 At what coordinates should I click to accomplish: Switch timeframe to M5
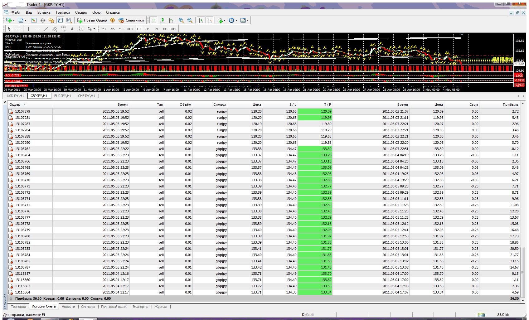113,29
